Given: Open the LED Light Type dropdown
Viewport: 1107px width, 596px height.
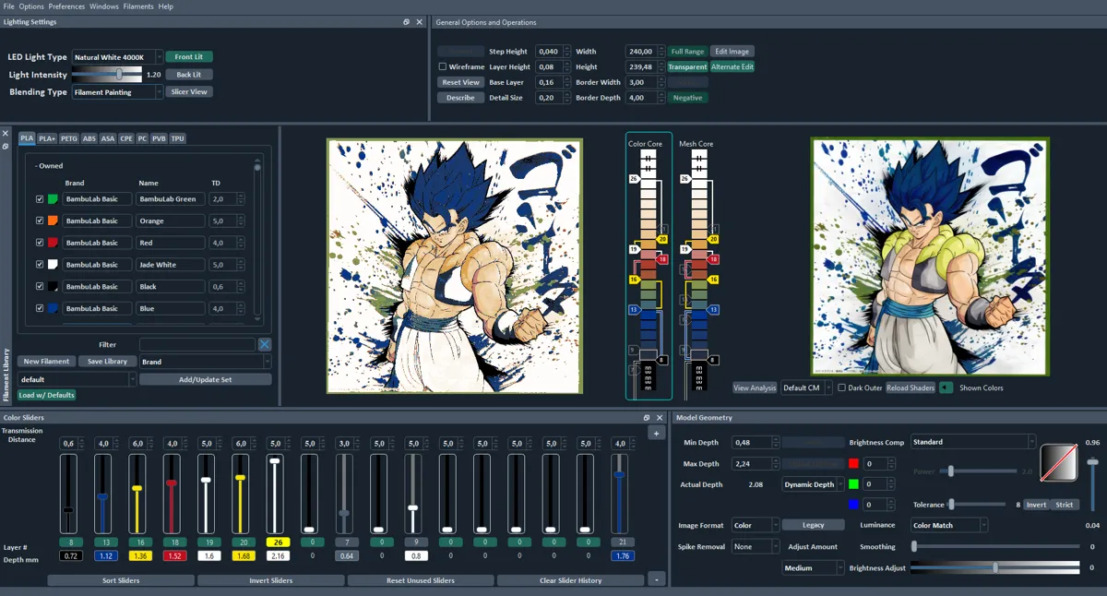Looking at the screenshot, I should tap(117, 57).
